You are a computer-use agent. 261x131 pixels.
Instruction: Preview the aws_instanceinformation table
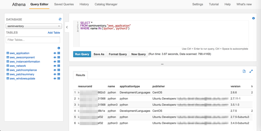pos(55,61)
